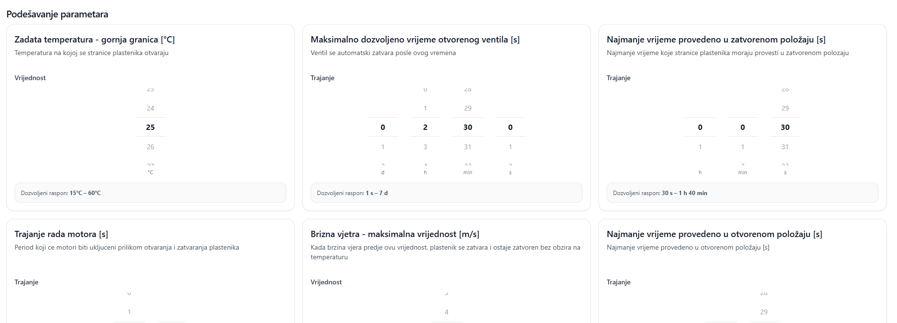Click the allowed range box 30 s – 1 h 40 min

pyautogui.click(x=742, y=193)
